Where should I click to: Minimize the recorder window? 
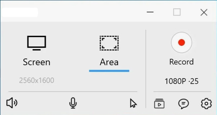[x=150, y=12]
